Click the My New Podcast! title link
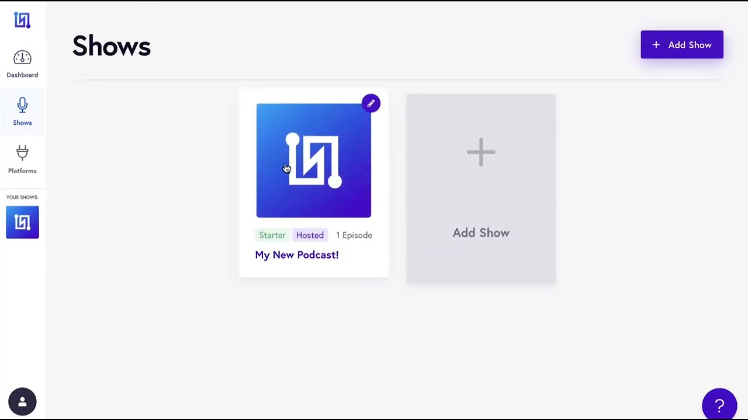 pos(297,255)
